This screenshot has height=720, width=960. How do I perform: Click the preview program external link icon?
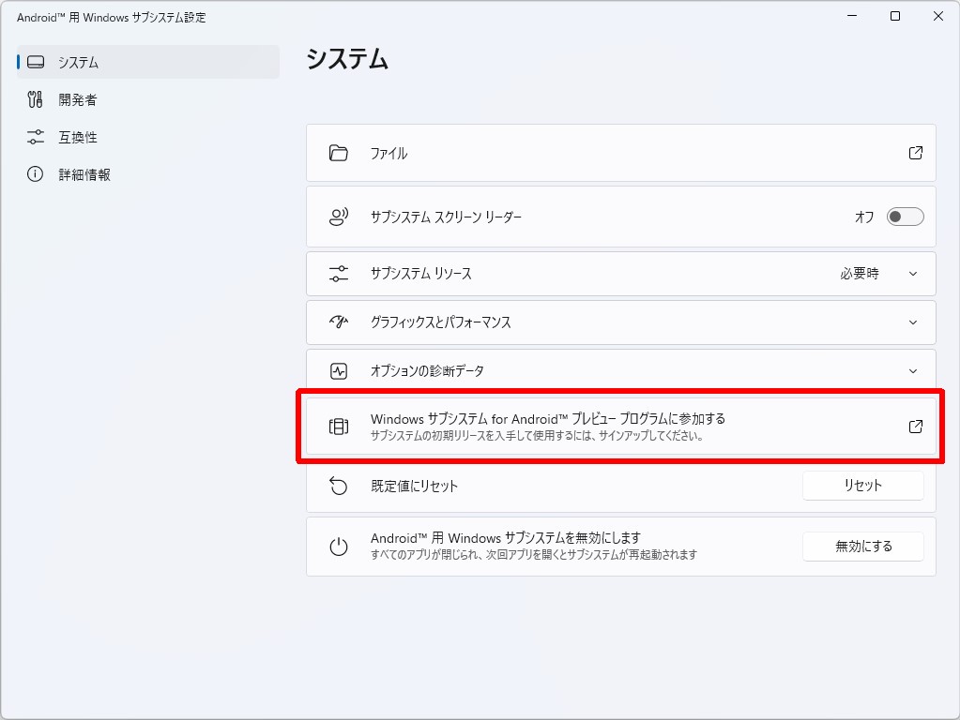[x=914, y=427]
